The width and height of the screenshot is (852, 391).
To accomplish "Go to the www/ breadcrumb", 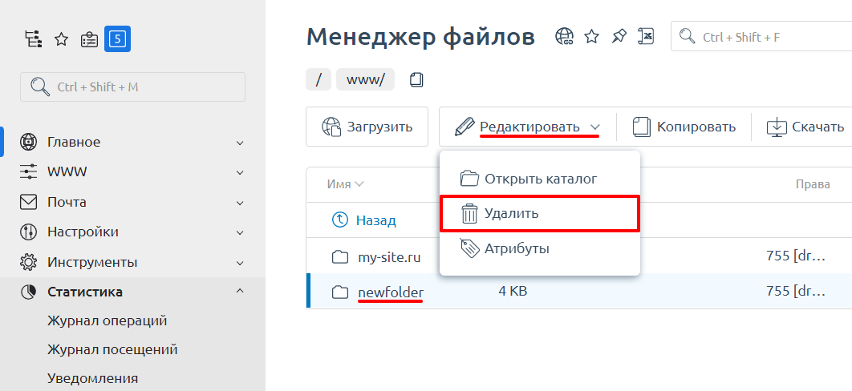I will [x=365, y=79].
